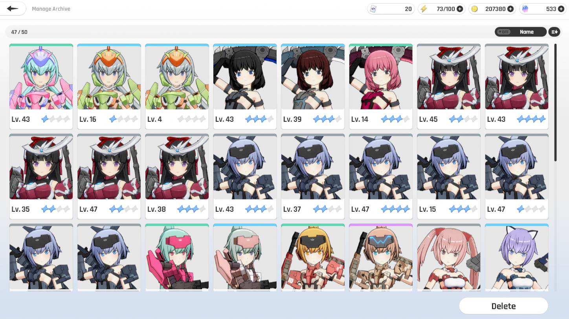Click the crystal gem icon

pos(525,9)
